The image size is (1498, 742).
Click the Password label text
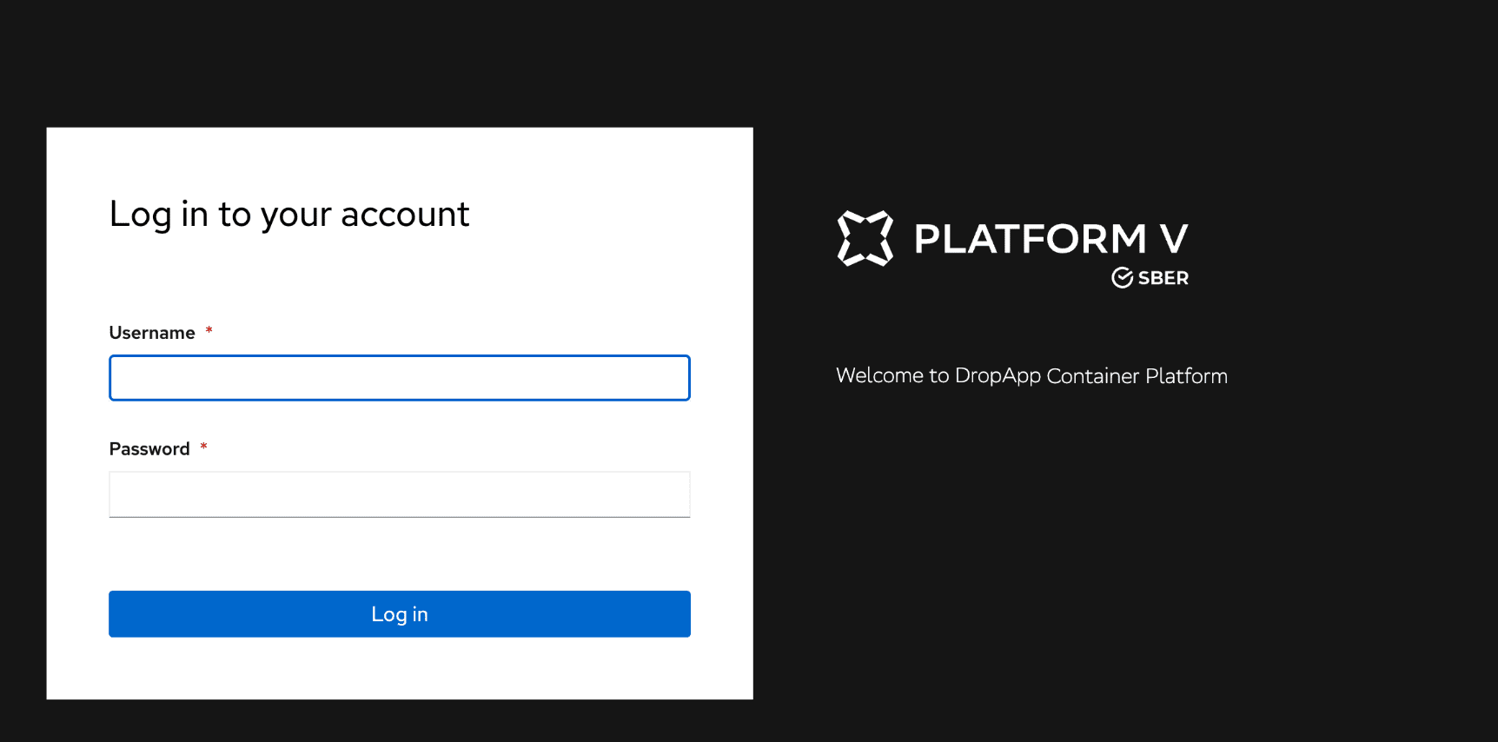coord(149,448)
